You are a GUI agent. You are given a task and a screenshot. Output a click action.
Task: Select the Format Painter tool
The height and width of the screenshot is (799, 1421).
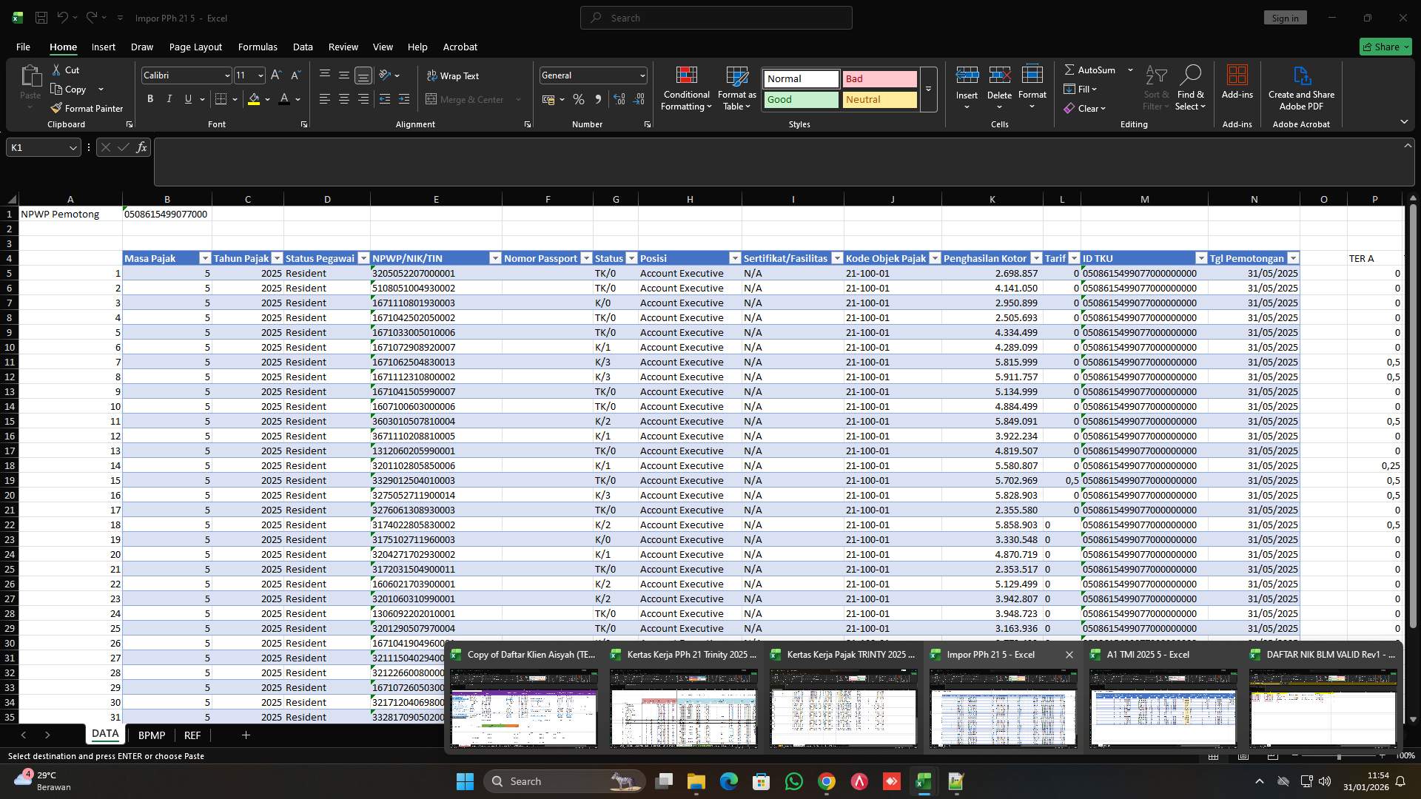87,107
